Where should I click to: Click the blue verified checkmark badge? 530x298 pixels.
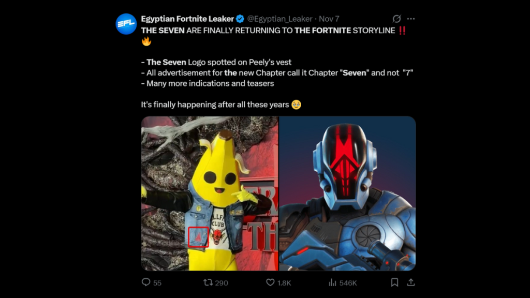pos(239,19)
